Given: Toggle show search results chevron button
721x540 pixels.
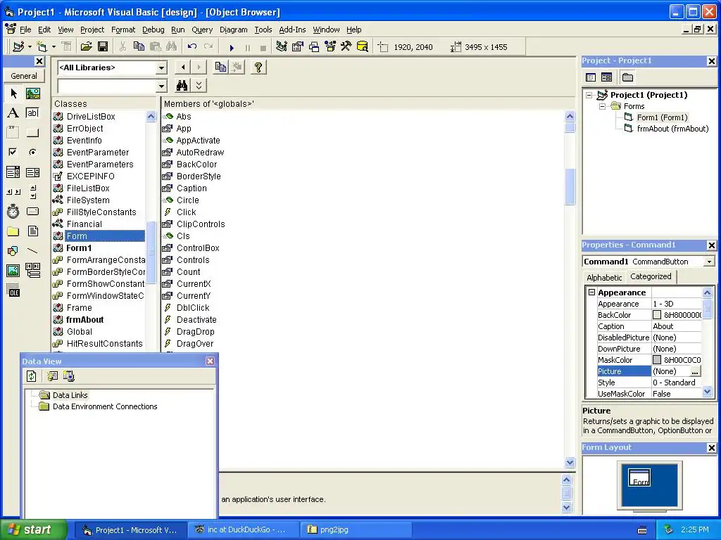Looking at the screenshot, I should click(199, 85).
